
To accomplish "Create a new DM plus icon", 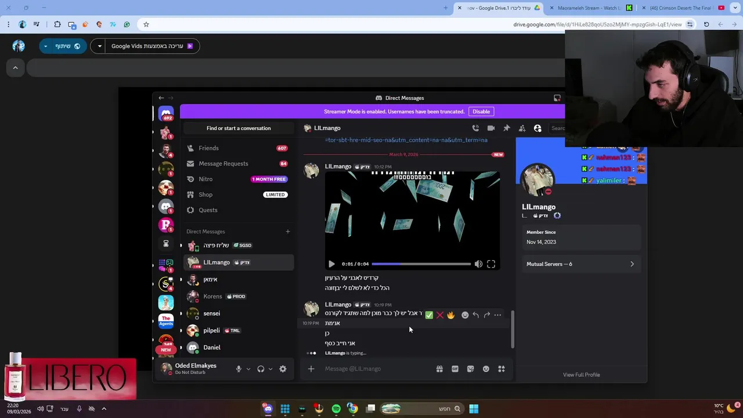I will 287,232.
